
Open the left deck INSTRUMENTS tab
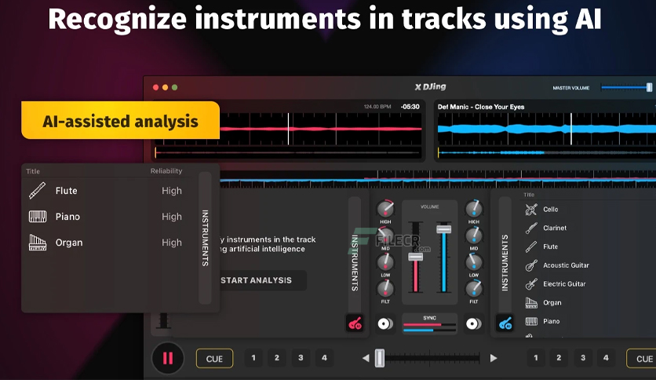tap(355, 262)
